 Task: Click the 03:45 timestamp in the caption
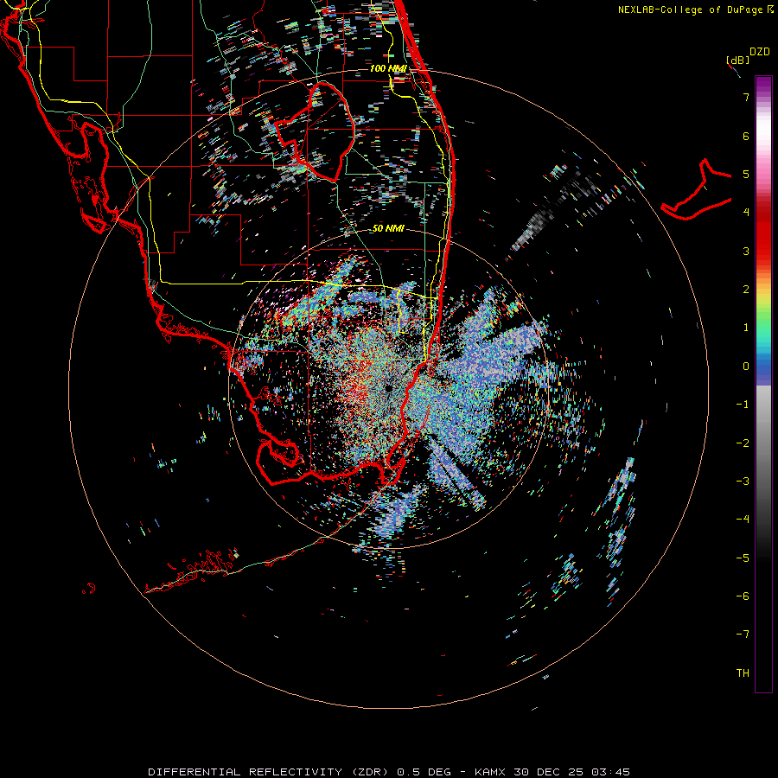(x=611, y=772)
